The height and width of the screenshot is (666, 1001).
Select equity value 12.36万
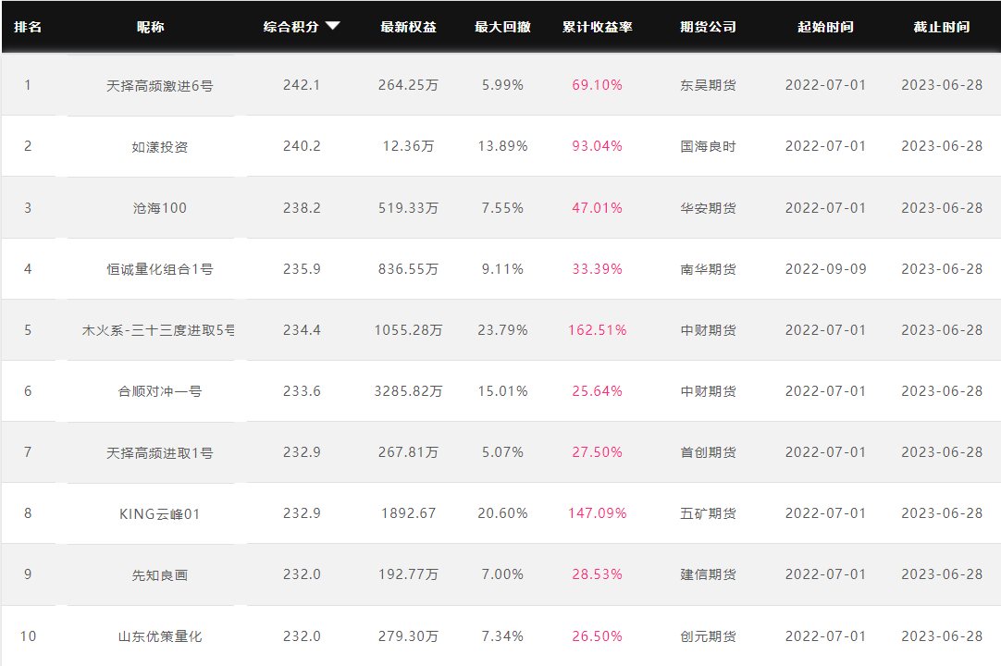point(409,146)
